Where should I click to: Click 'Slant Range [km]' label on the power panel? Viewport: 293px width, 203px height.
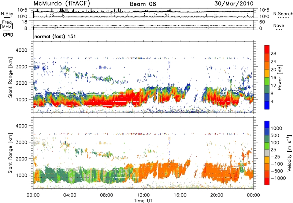pos(10,77)
